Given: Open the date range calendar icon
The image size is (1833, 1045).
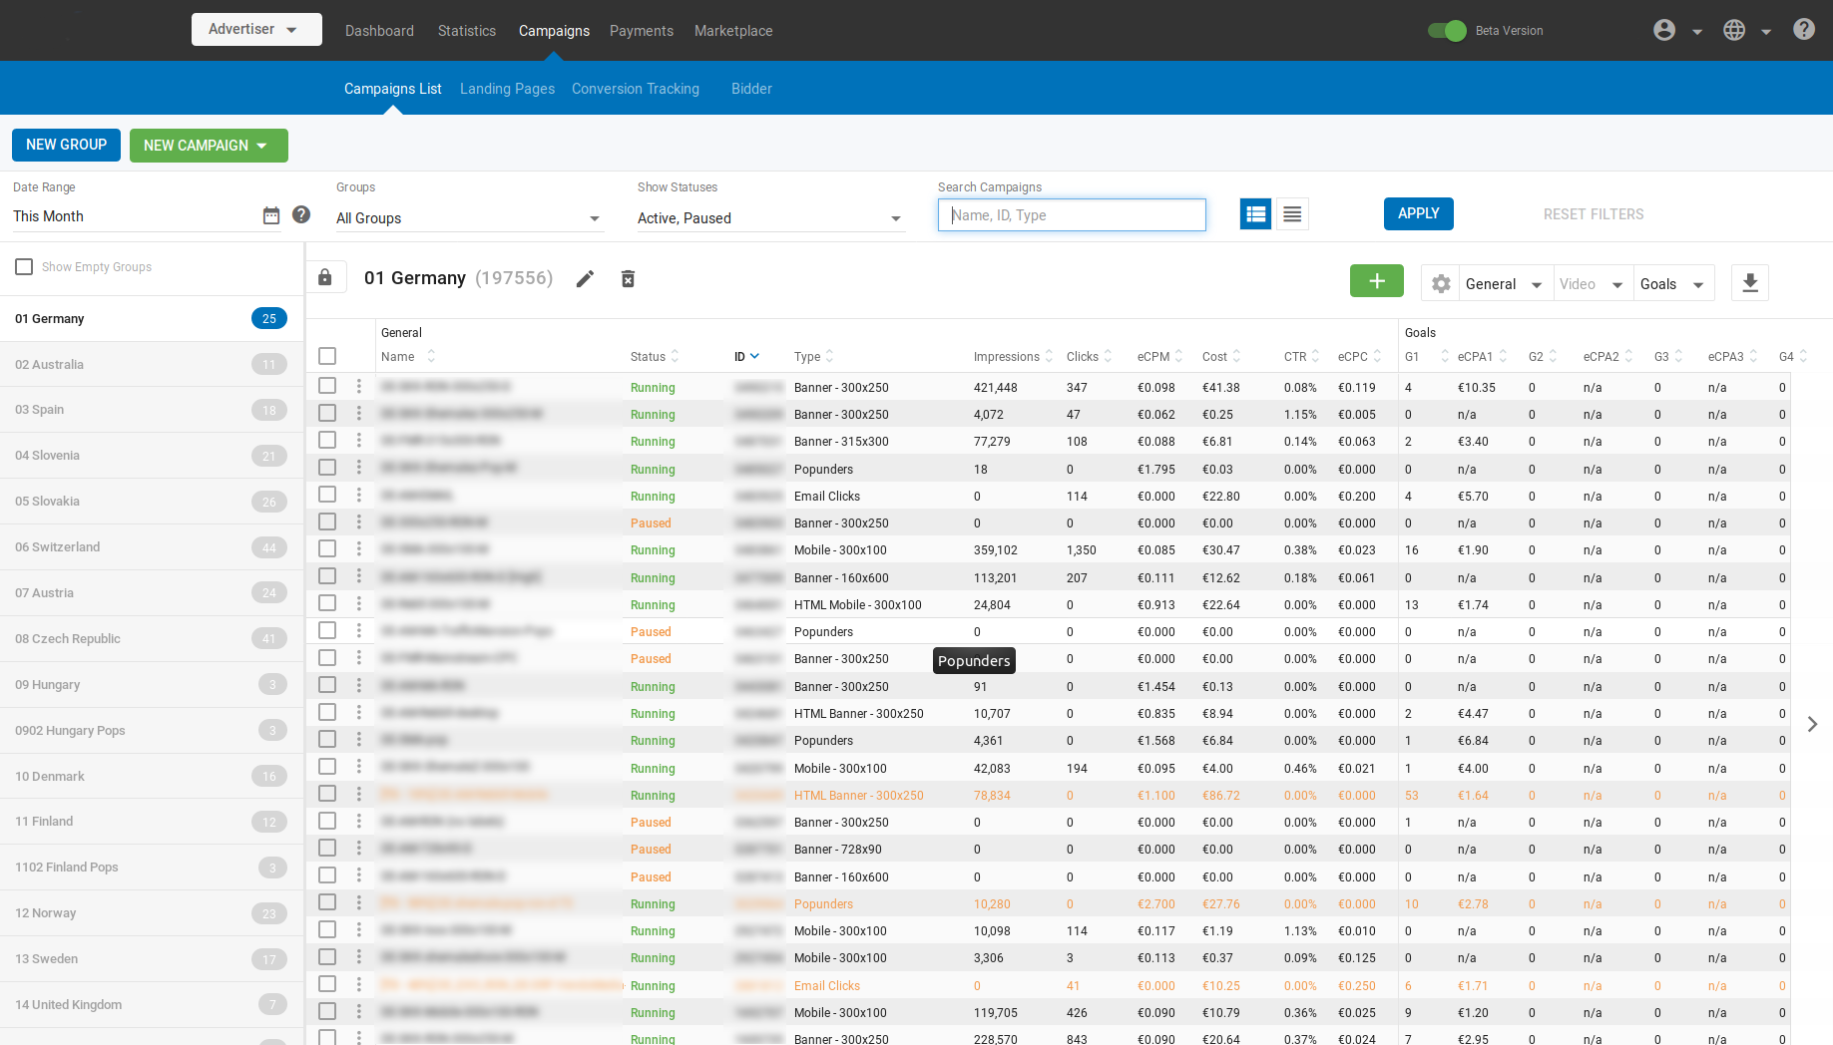Looking at the screenshot, I should coord(270,215).
